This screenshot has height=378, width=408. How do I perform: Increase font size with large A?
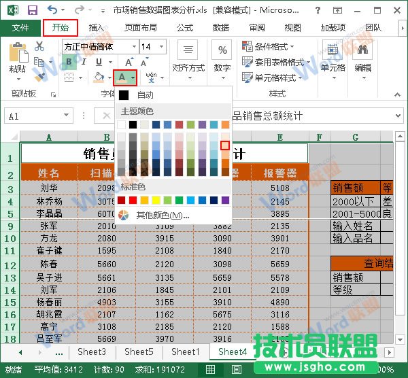[129, 63]
